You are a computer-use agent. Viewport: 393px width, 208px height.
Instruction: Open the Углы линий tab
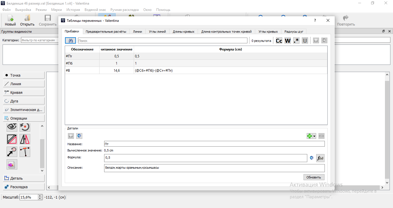click(x=157, y=32)
